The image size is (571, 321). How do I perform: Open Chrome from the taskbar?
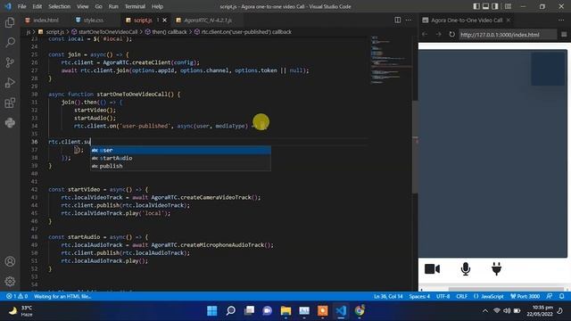tap(360, 310)
